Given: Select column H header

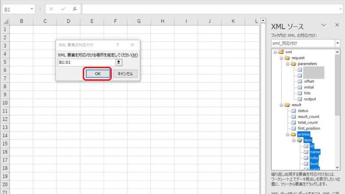Looking at the screenshot, I should tap(162, 21).
